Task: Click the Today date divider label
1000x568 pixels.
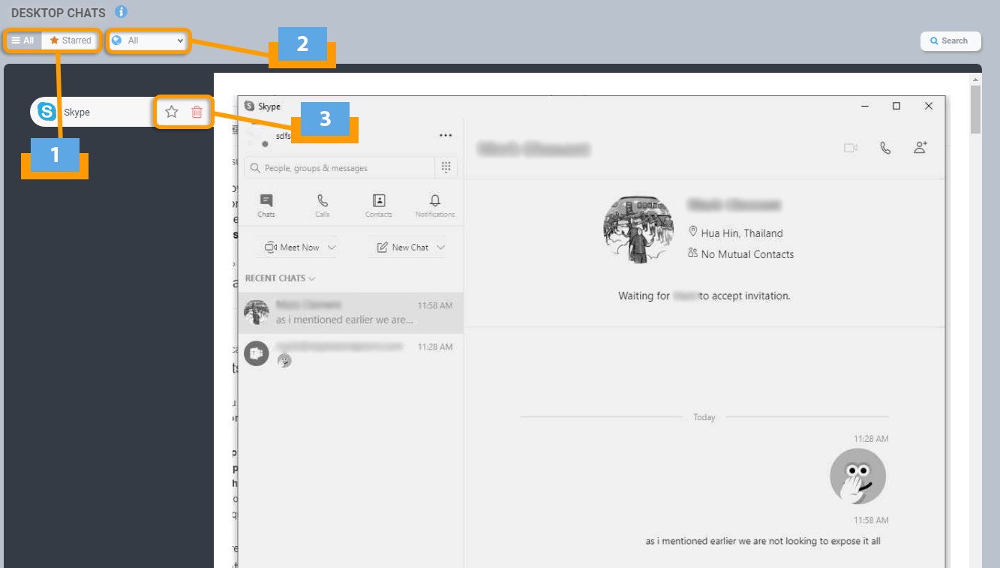Action: coord(704,417)
